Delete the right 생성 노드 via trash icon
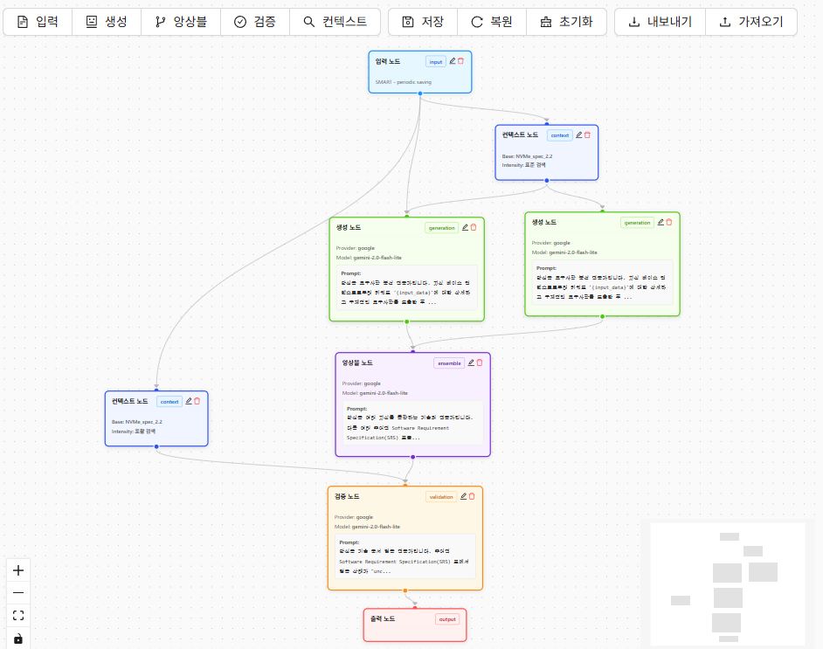Viewport: 823px width, 649px height. (x=669, y=222)
